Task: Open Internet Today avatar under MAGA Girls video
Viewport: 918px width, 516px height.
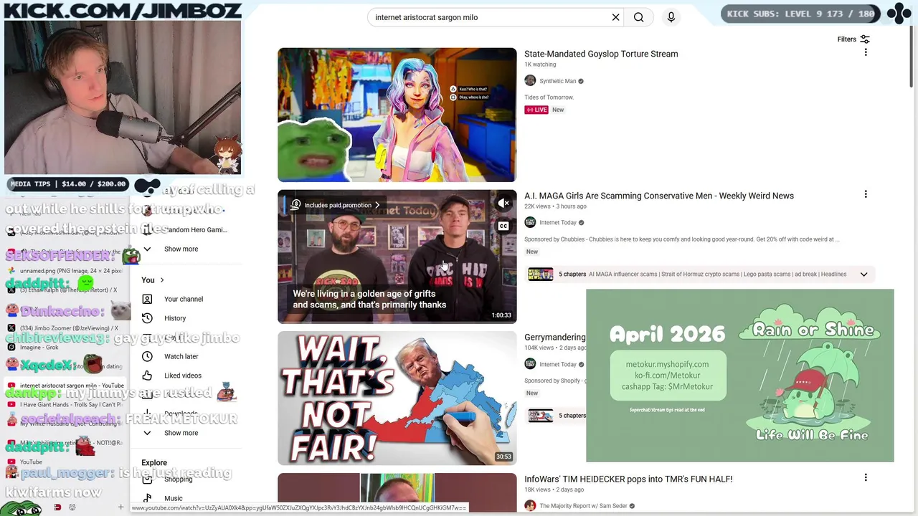Action: [530, 223]
